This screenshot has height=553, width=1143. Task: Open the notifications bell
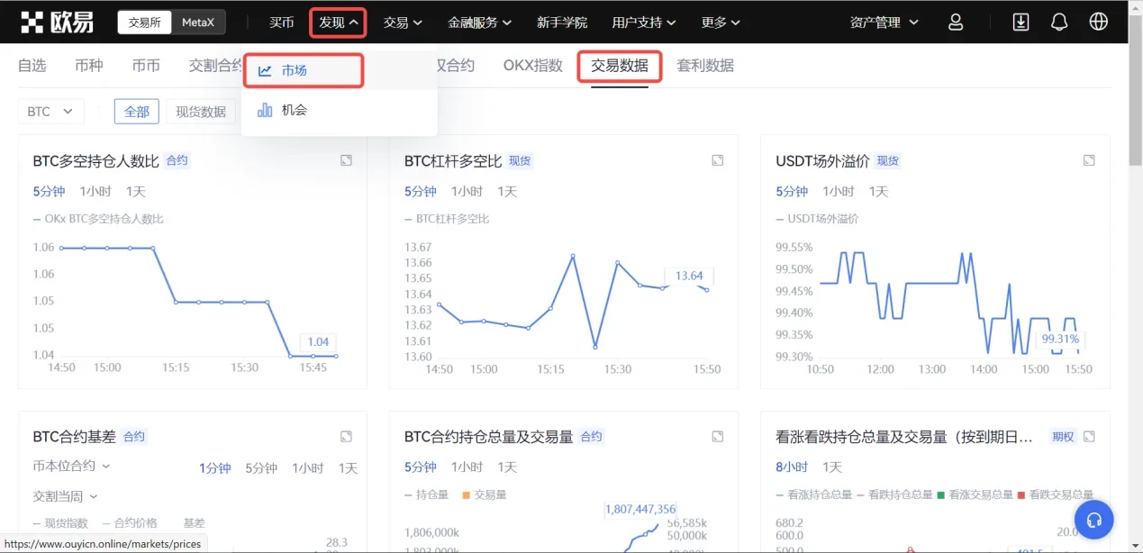(x=1059, y=23)
